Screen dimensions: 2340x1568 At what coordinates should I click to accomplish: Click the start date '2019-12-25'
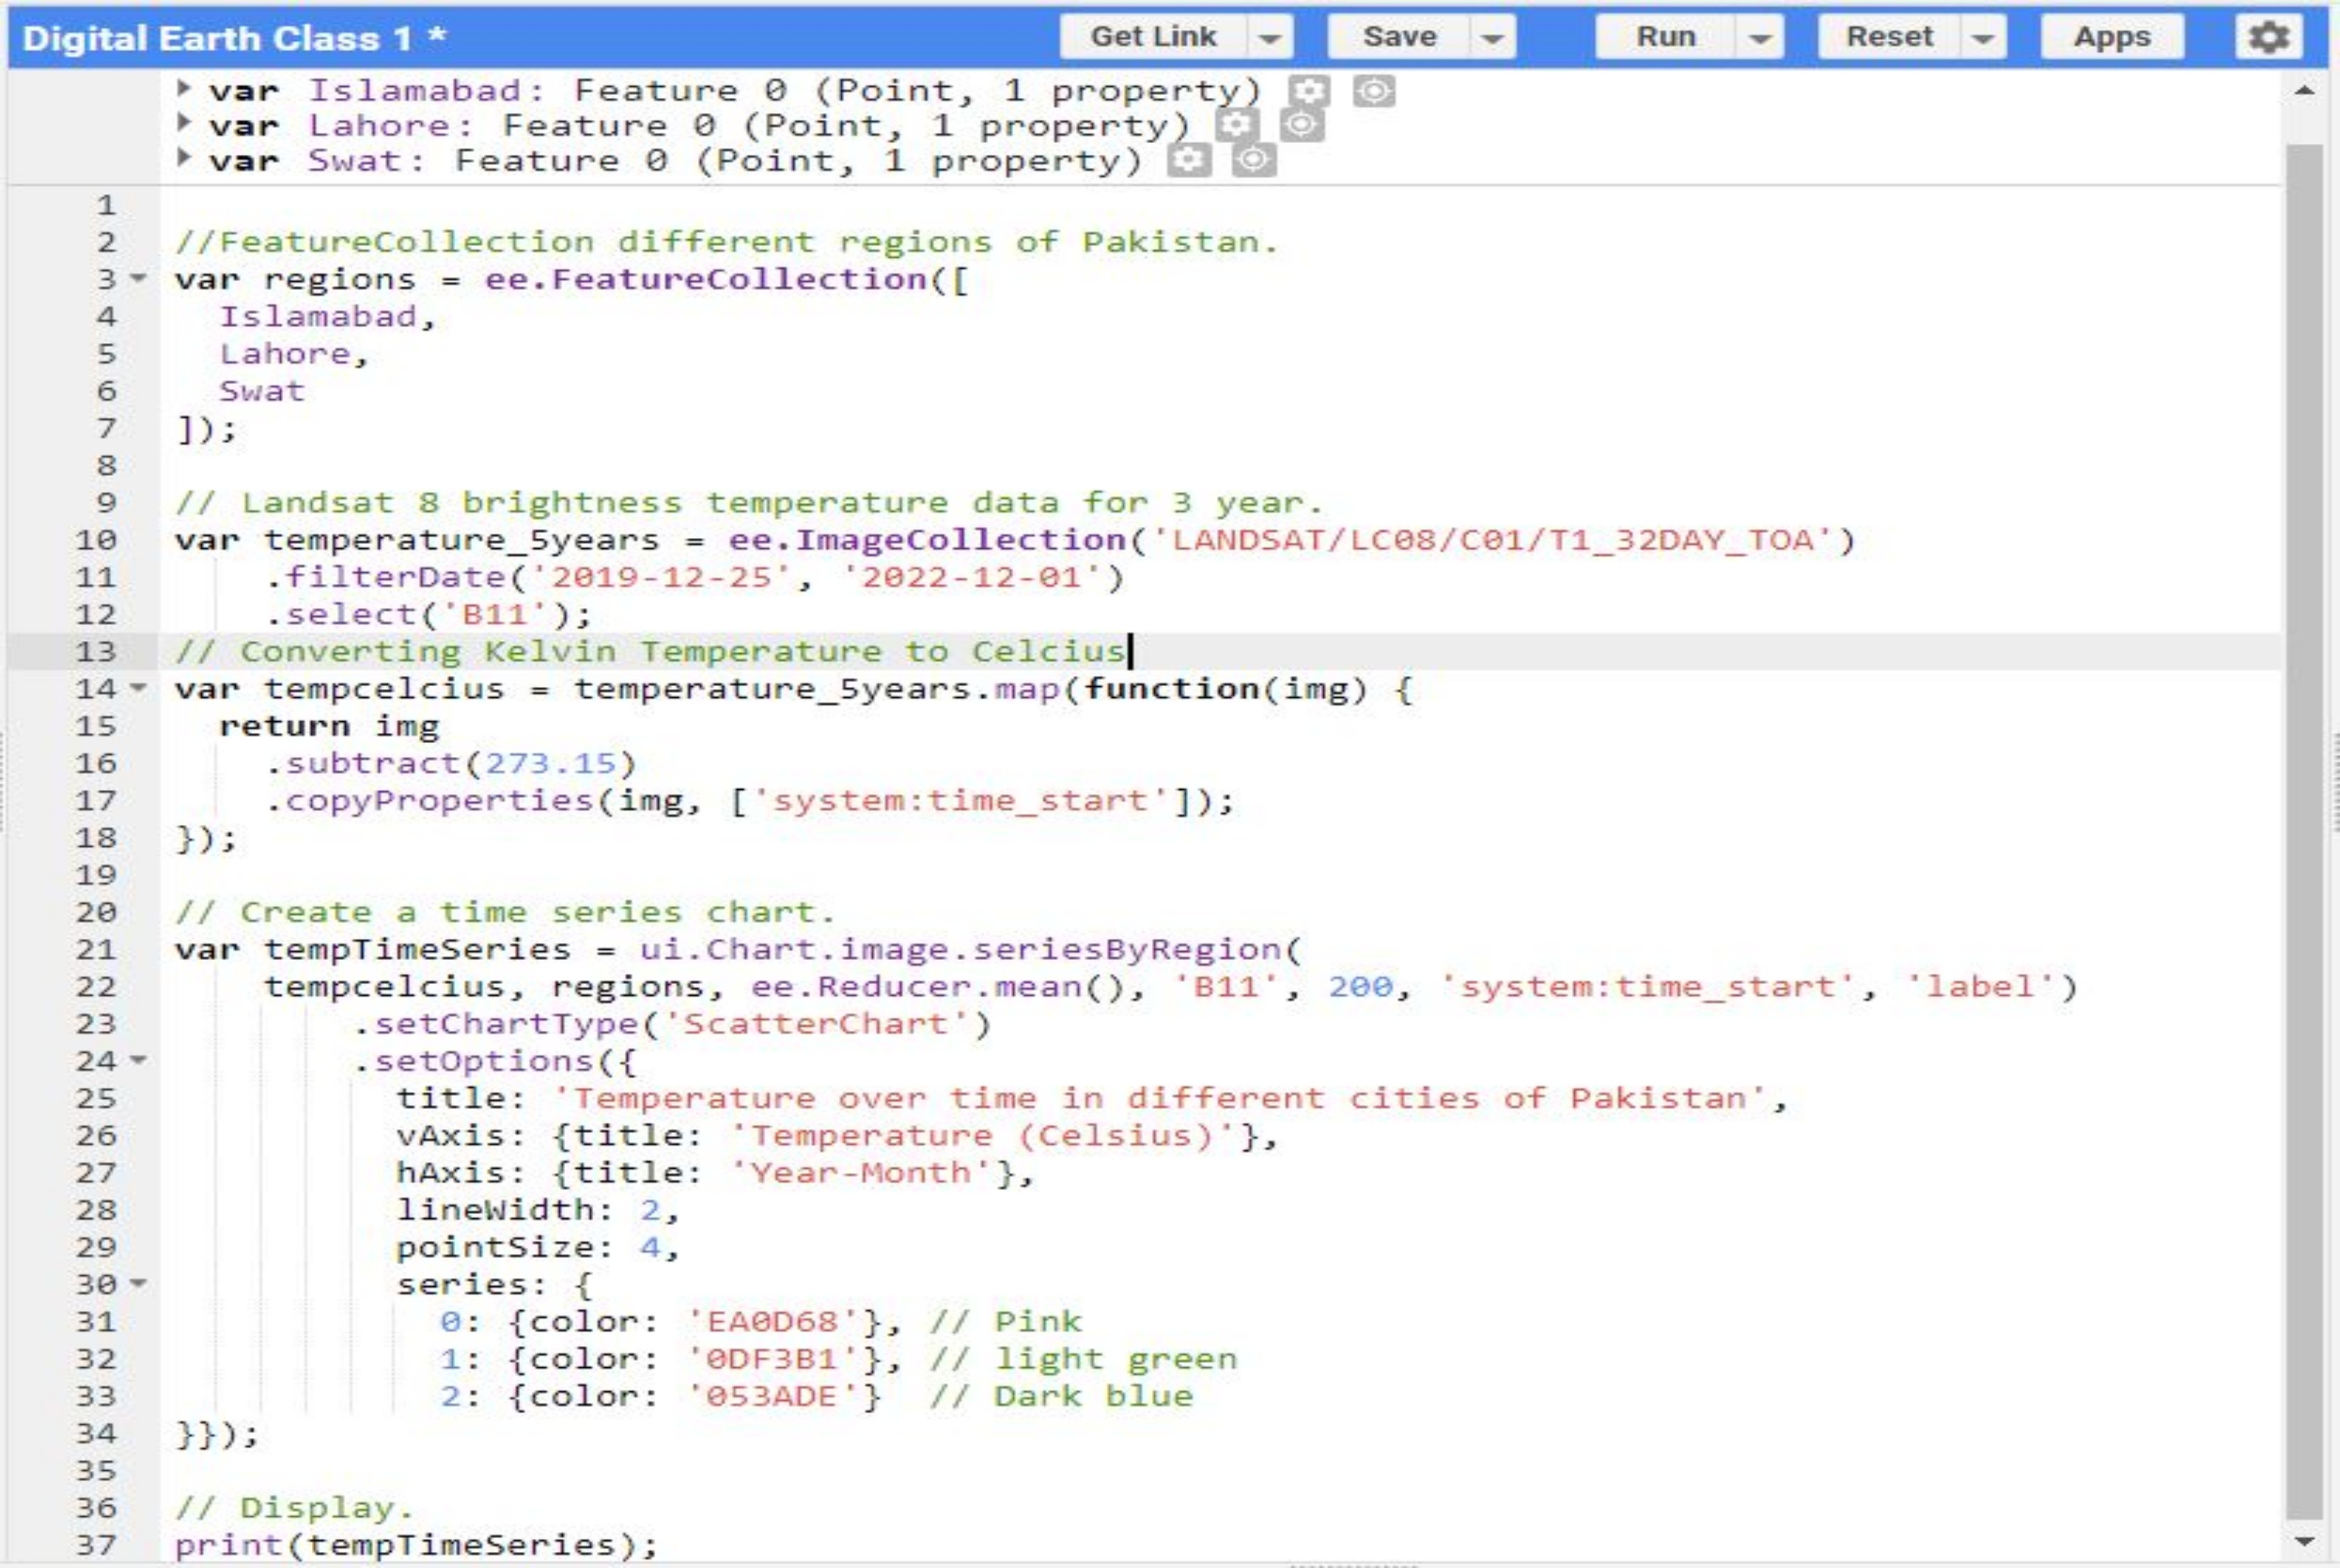[x=661, y=577]
